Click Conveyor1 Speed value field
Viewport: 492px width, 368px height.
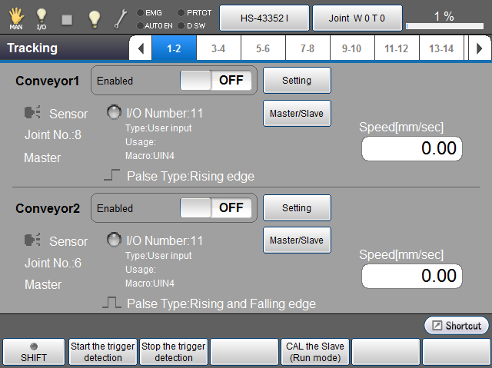coord(411,148)
